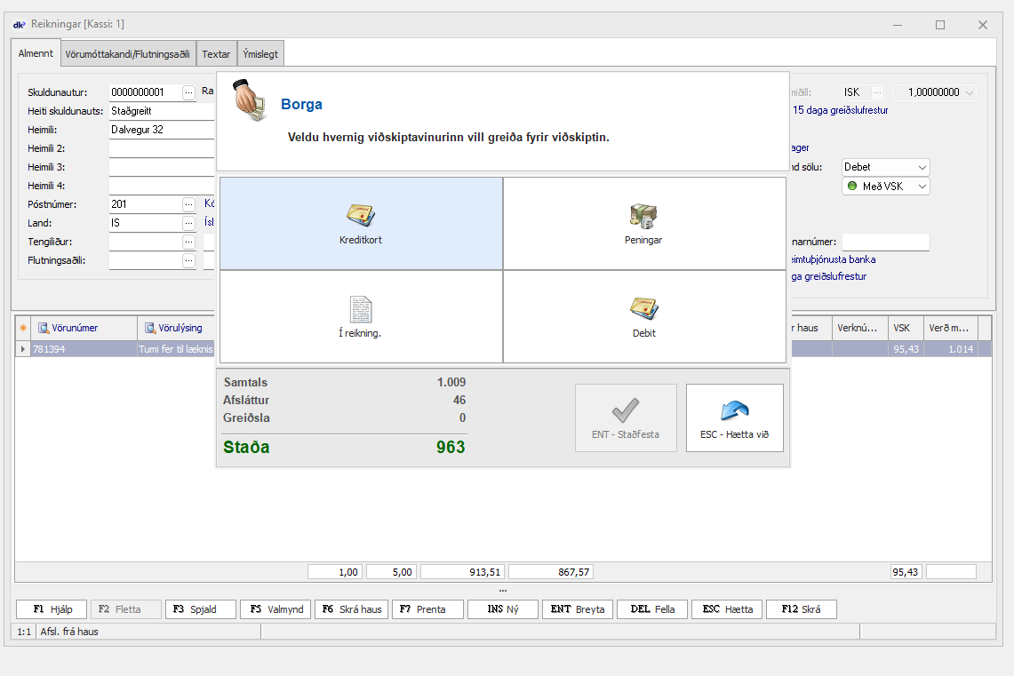Select the Kreditkort payment option
The height and width of the screenshot is (676, 1014).
[x=361, y=223]
